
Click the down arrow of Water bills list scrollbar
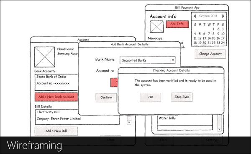click(219, 129)
